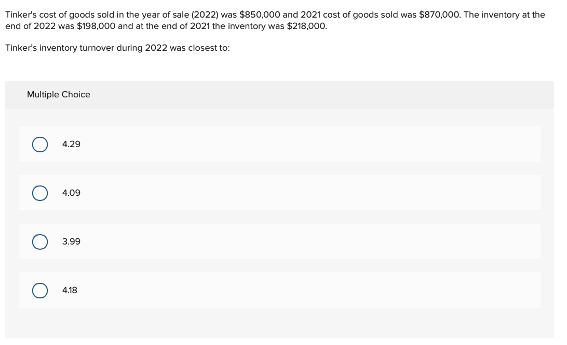
Task: Click the 4.09 answer label text
Action: click(x=71, y=193)
